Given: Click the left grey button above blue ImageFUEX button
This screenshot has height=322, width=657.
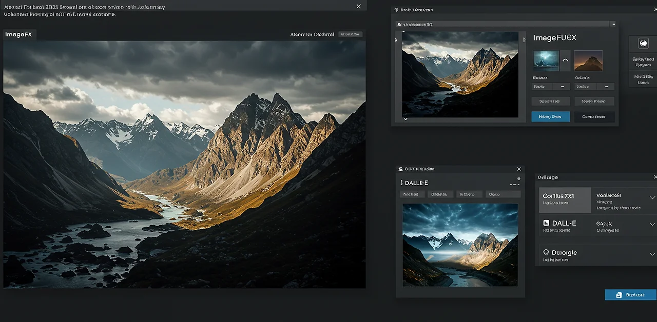Looking at the screenshot, I should [550, 101].
